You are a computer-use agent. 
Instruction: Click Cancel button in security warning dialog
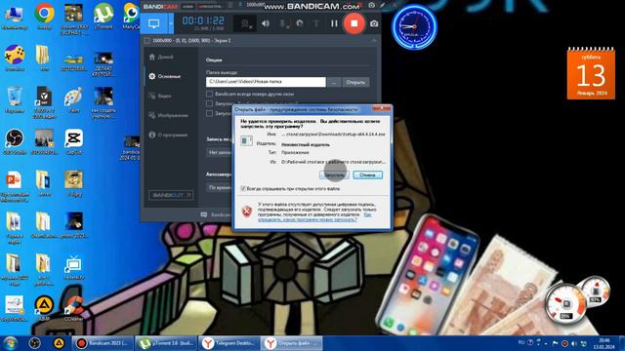[x=367, y=175]
